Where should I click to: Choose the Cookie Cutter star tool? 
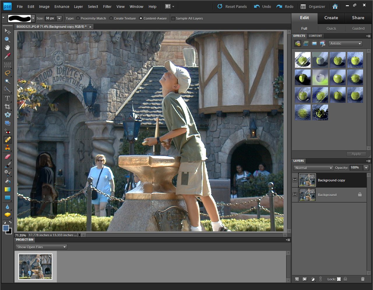pos(8,115)
